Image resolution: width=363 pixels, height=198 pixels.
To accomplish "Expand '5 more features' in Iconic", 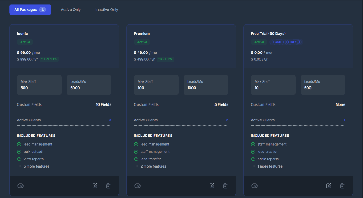I will (x=34, y=166).
